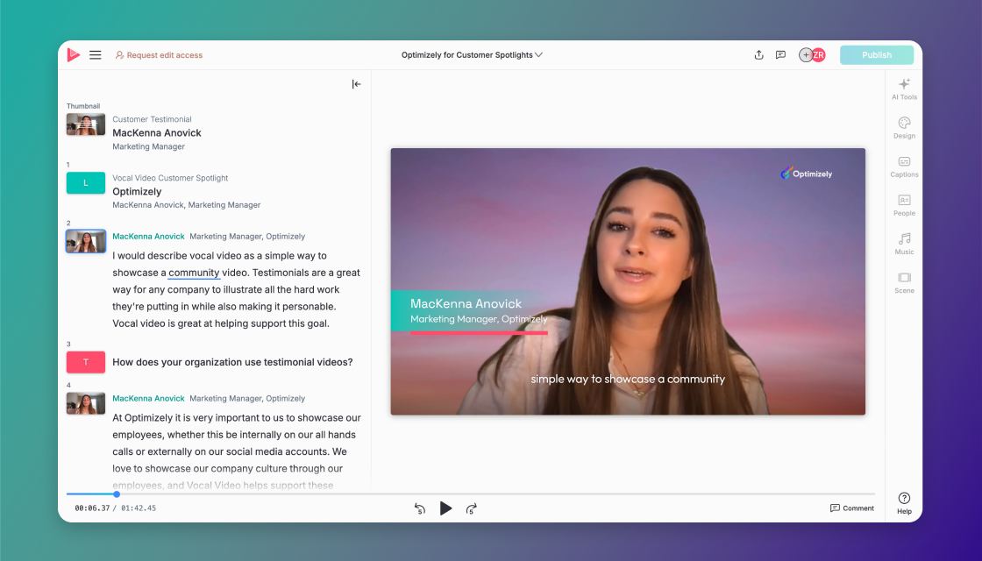Select the teal L logo scene 1 tile
This screenshot has height=561, width=982.
pos(86,183)
